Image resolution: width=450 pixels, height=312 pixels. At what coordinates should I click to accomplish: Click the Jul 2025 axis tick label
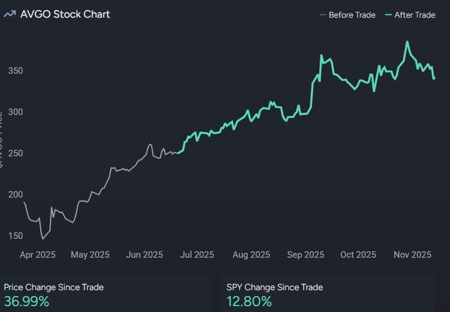pyautogui.click(x=197, y=255)
